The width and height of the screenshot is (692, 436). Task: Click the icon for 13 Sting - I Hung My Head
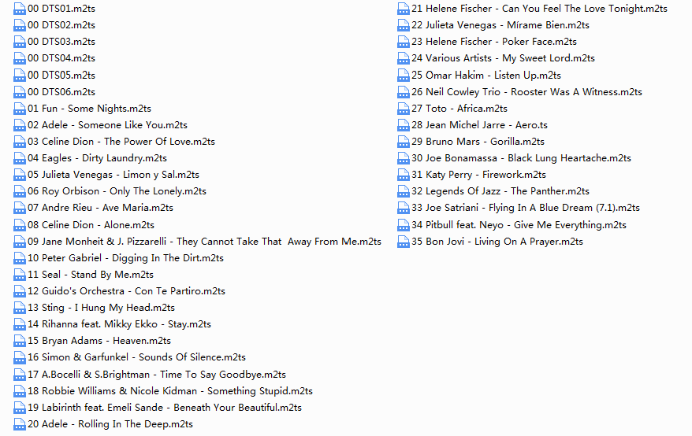[20, 308]
